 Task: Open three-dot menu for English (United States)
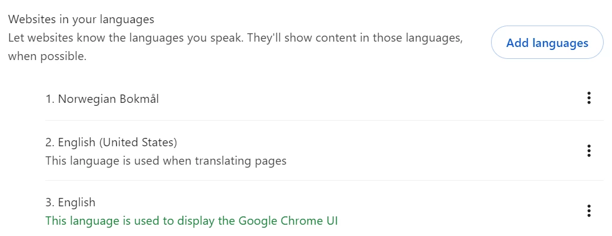click(x=589, y=151)
